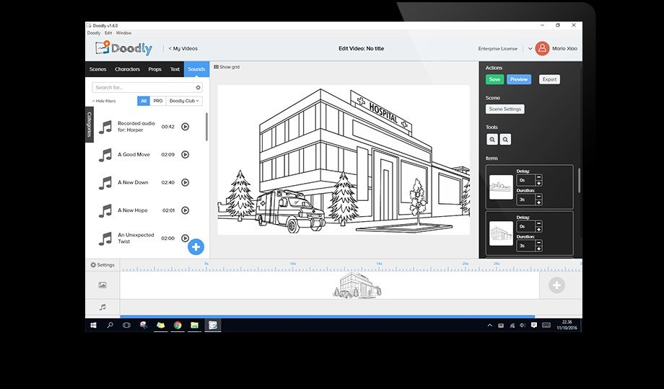Open timeline Settings gear
Viewport: 664px width, 389px height.
point(102,265)
